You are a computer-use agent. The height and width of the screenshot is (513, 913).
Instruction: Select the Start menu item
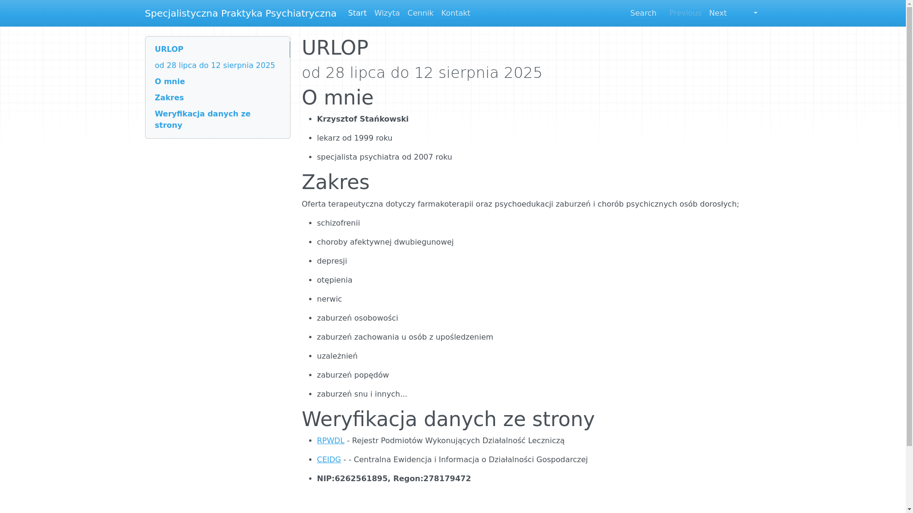357,13
